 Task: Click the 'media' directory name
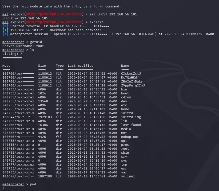[x=126, y=129]
